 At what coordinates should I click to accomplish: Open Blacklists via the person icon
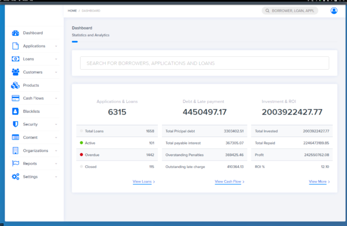click(x=15, y=111)
